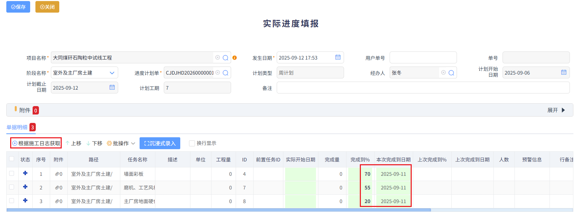579x215 pixels.
Task: Toggle the select-all checkbox in table header
Action: (12, 159)
